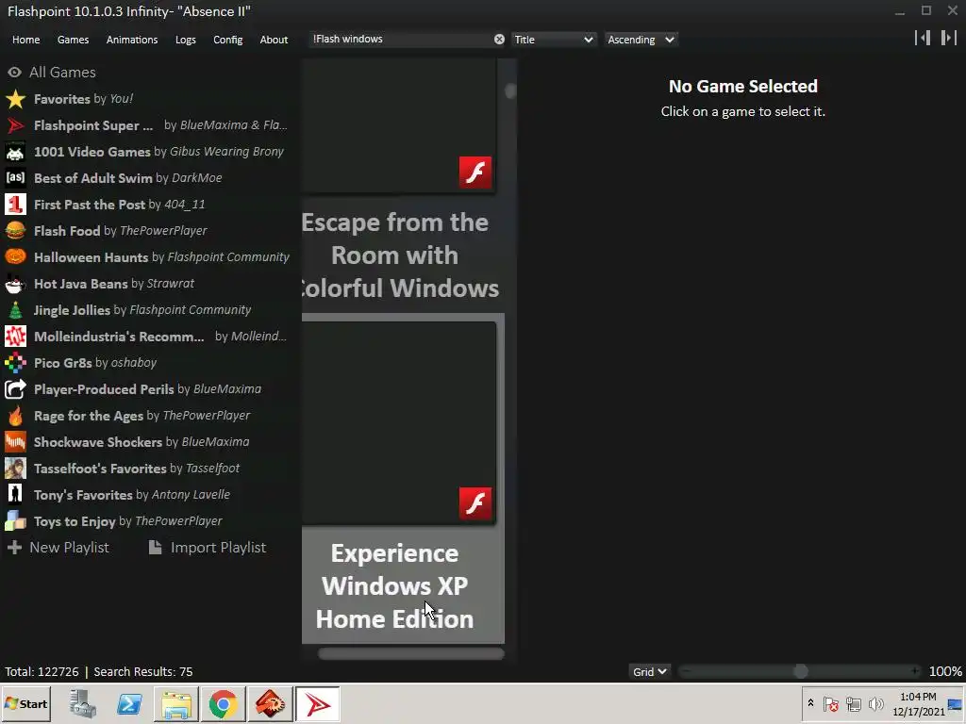Open PowerShell from the taskbar

point(129,703)
